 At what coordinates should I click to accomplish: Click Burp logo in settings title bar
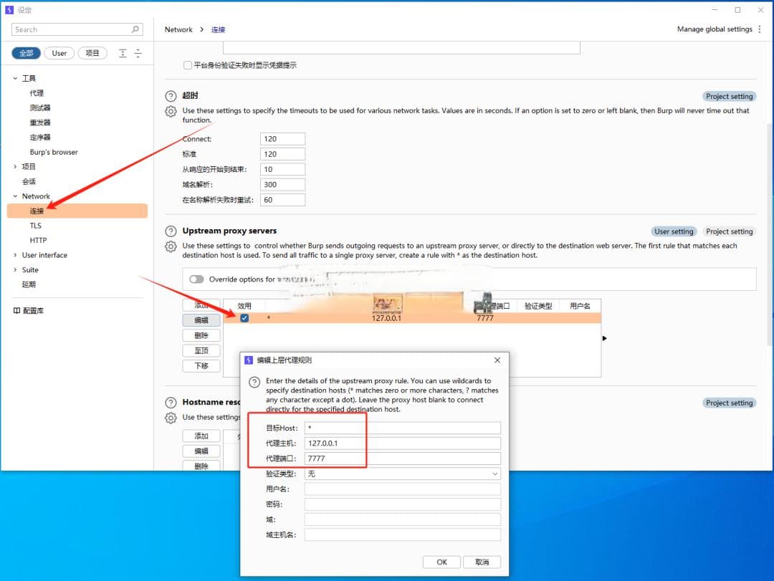pos(9,10)
